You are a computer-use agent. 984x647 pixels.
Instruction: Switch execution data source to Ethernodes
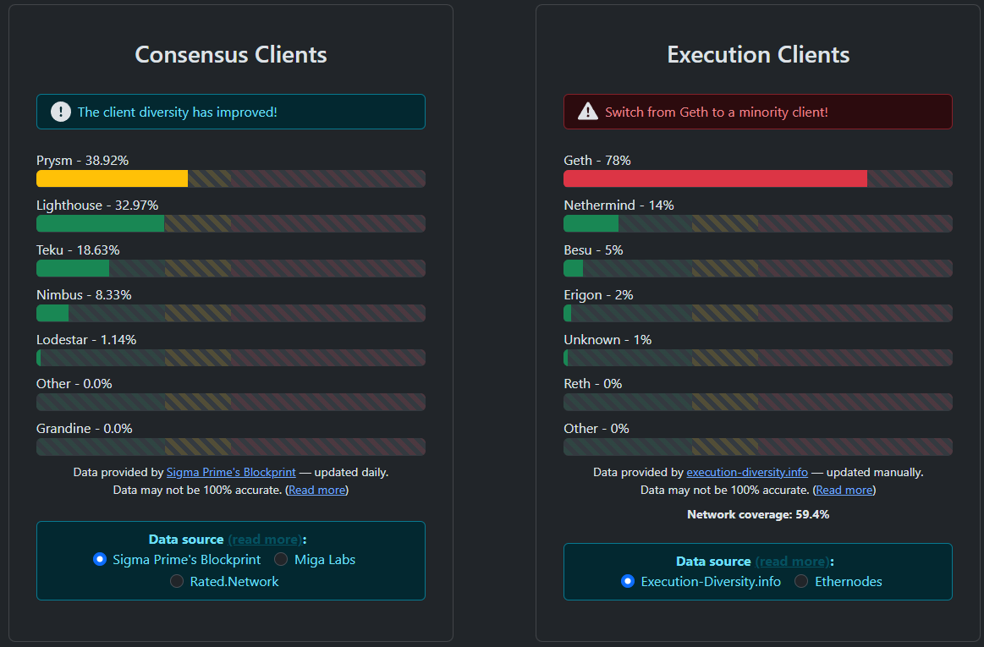[801, 581]
